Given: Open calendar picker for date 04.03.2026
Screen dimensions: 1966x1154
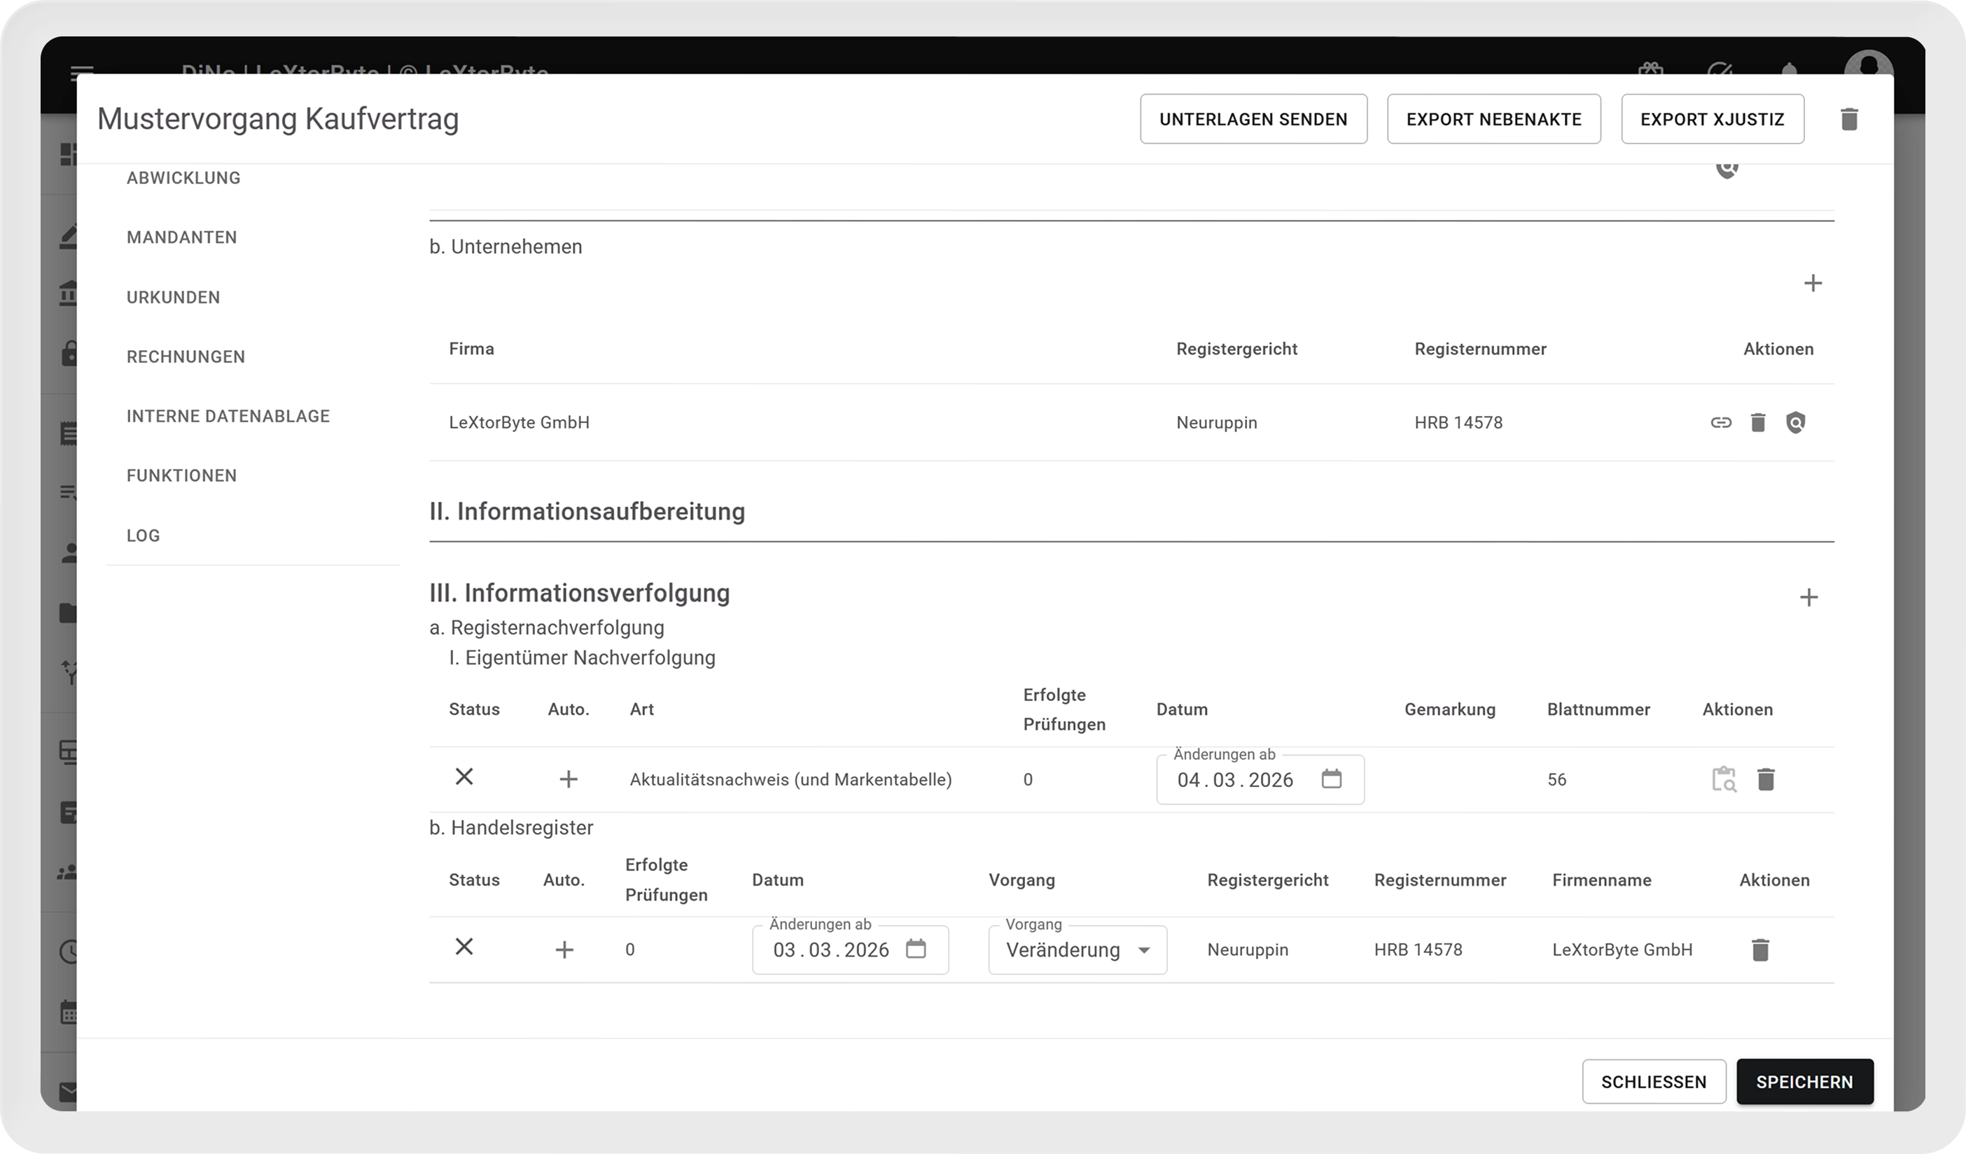Looking at the screenshot, I should 1331,779.
